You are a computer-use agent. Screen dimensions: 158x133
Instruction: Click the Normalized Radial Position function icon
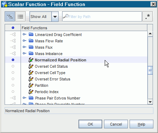(31, 60)
